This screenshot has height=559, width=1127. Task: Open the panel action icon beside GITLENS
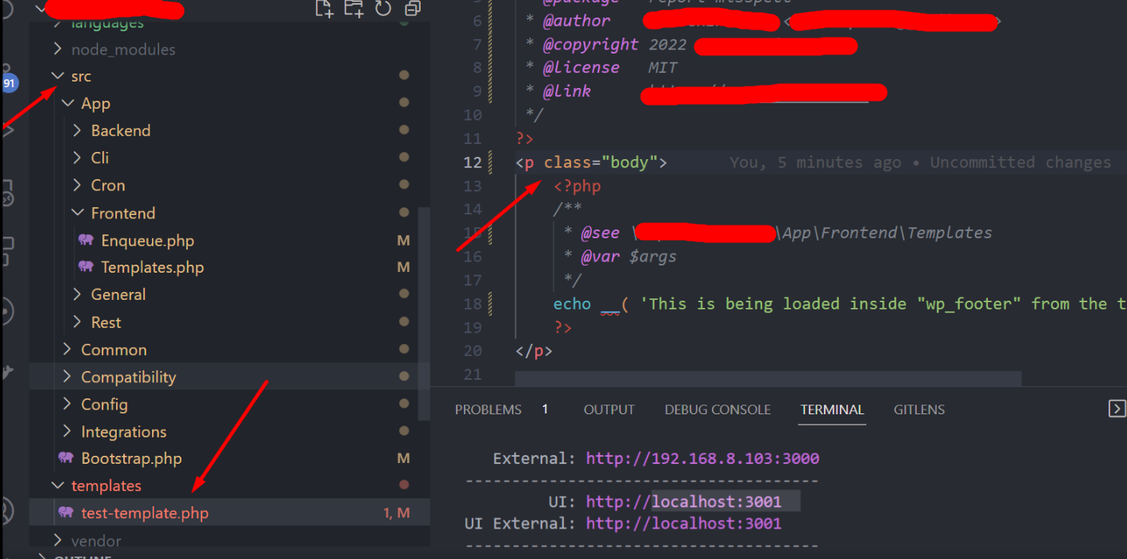pos(1117,409)
